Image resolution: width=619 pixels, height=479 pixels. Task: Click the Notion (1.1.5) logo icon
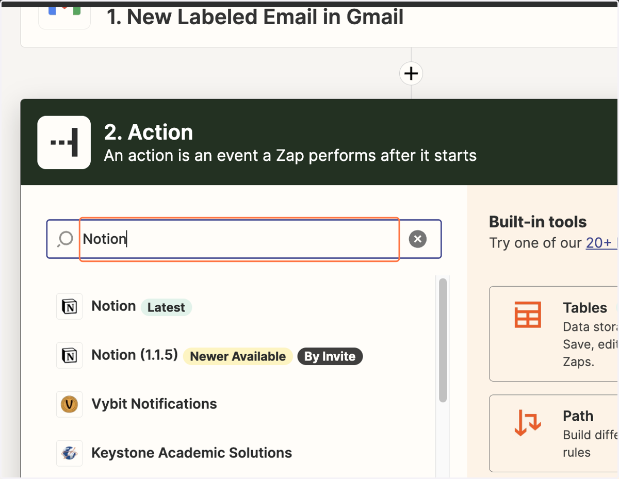click(69, 356)
